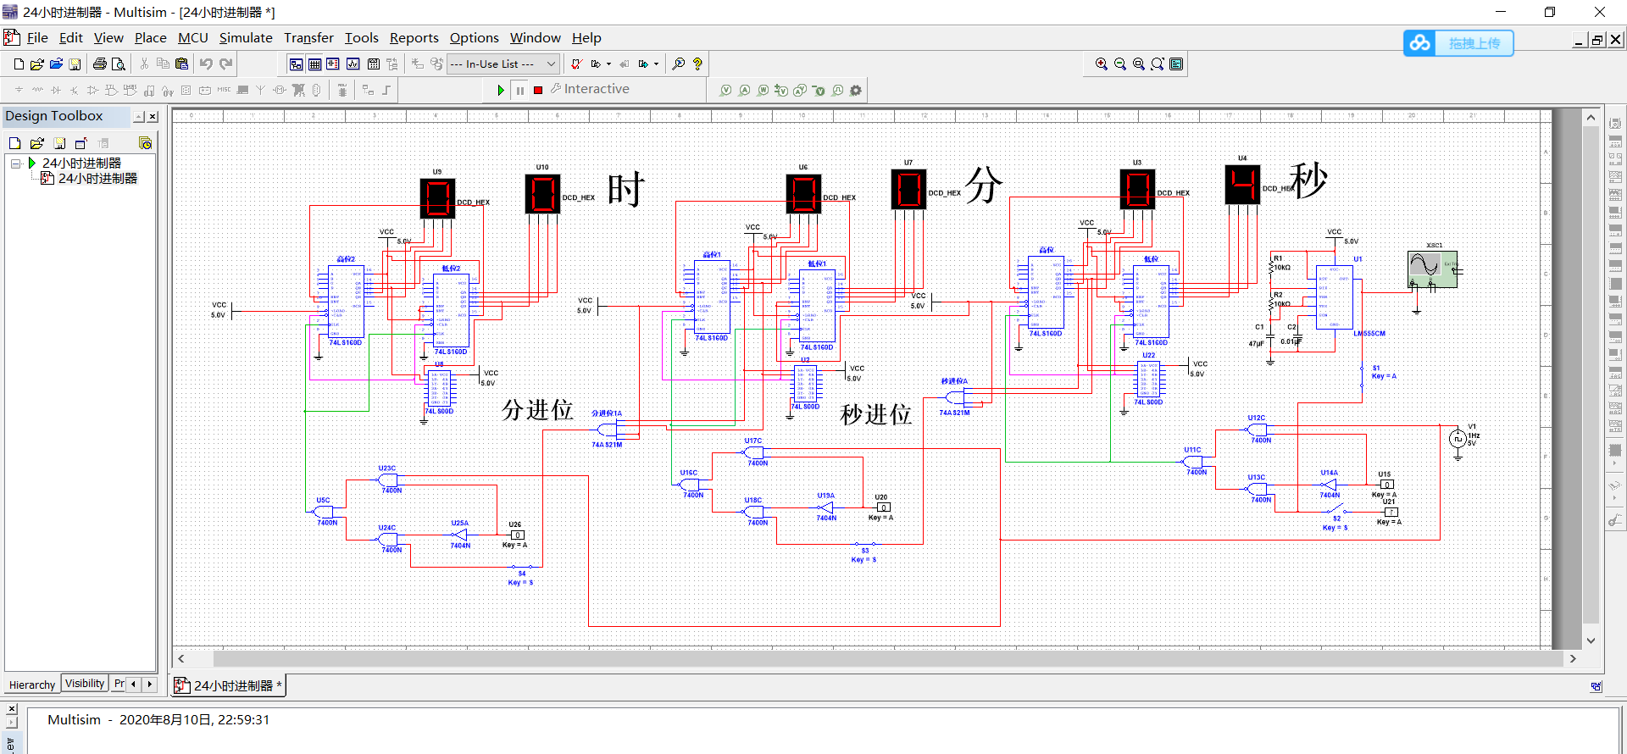The image size is (1627, 754).
Task: Click green Run simulation button
Action: click(x=501, y=90)
